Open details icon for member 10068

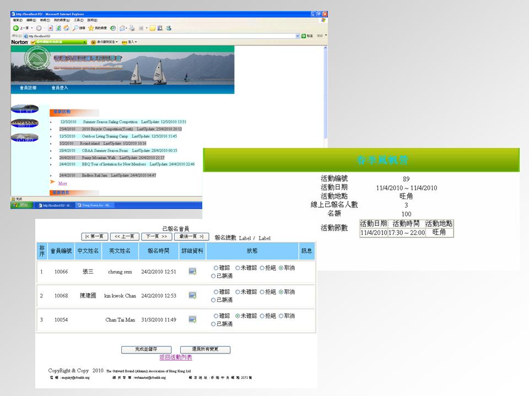coord(192,295)
